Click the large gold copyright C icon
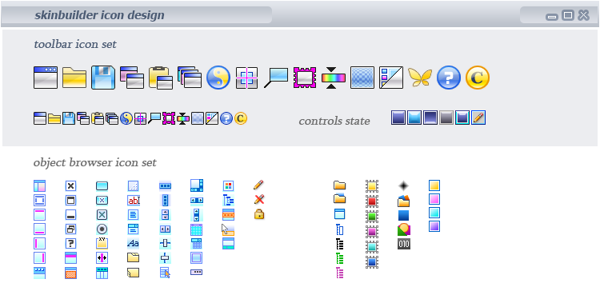600x291 pixels. click(477, 78)
